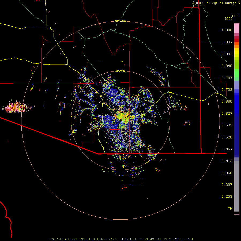241x241 pixels.
Task: Click the 1.000 value on color scale
Action: pos(227,30)
